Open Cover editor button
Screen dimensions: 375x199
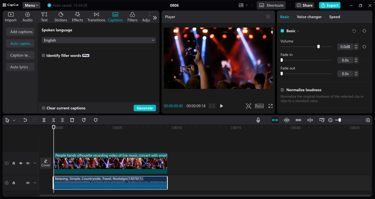pyautogui.click(x=46, y=163)
